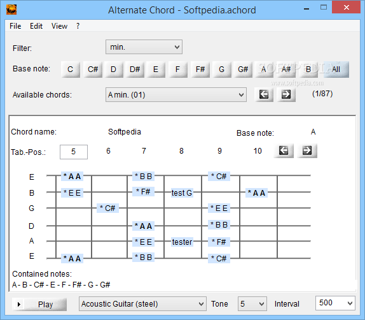Click the 'test G' note label
The width and height of the screenshot is (365, 320).
182,193
